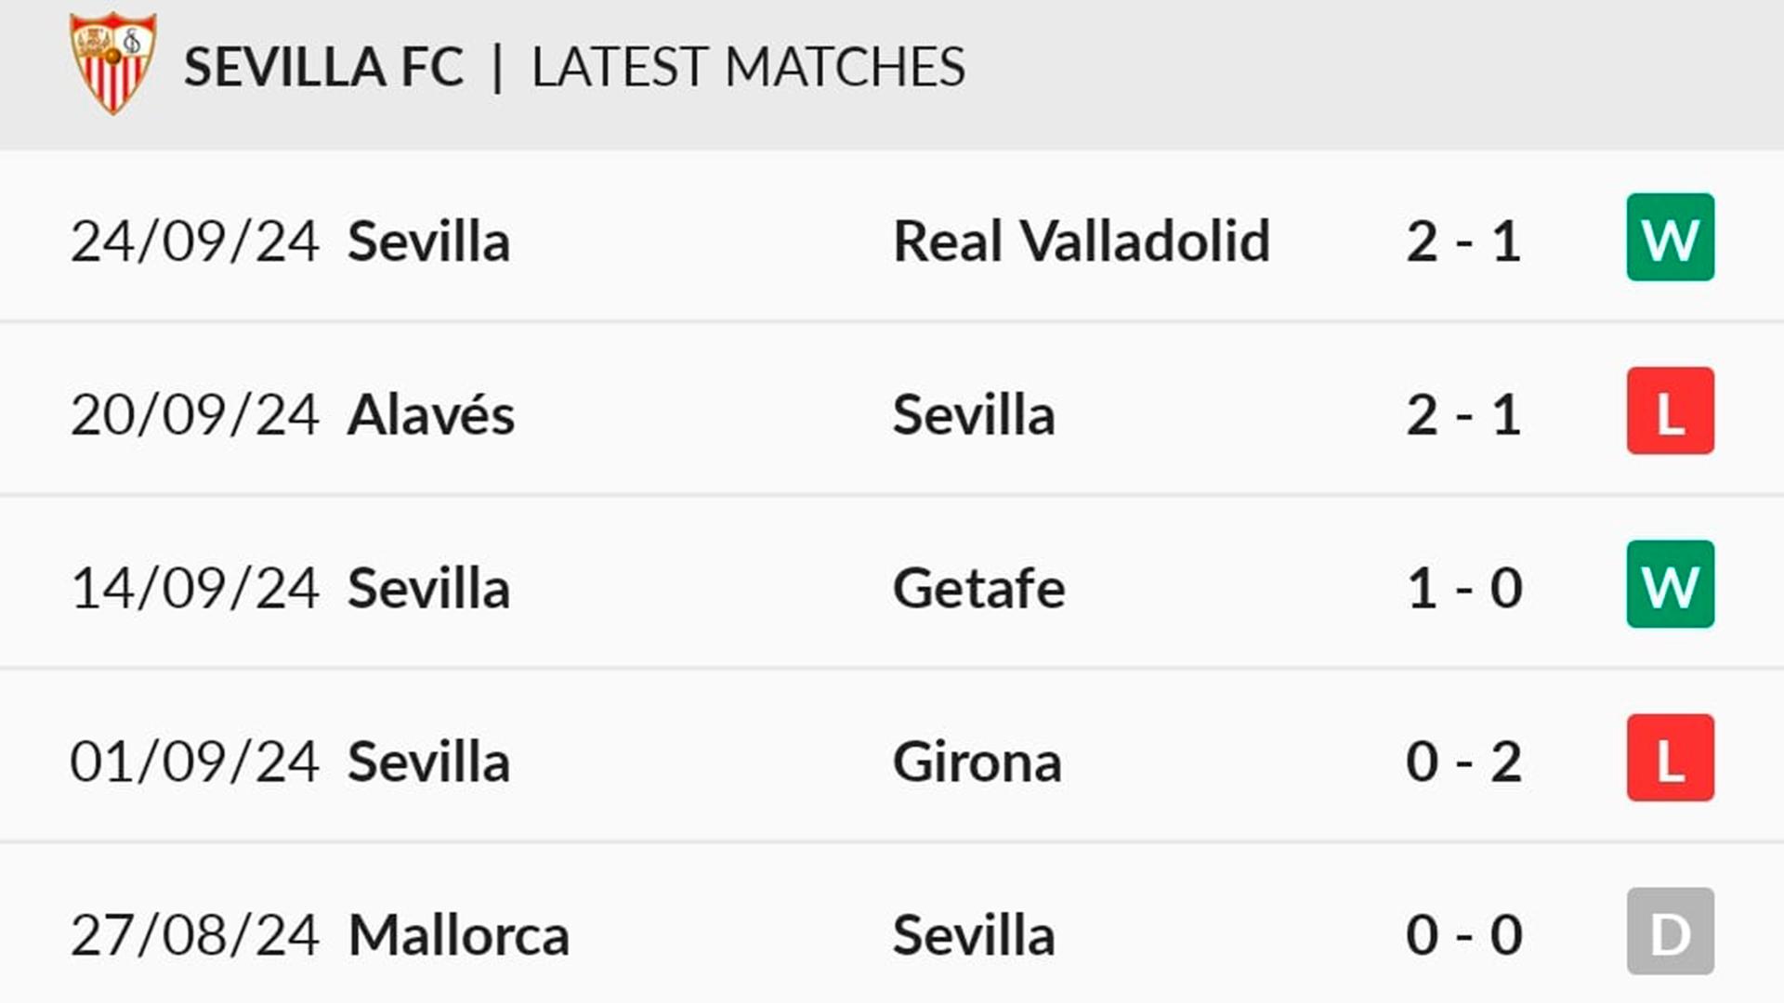The width and height of the screenshot is (1784, 1003).
Task: Click the green W badge for Getafe match
Action: coord(1670,584)
